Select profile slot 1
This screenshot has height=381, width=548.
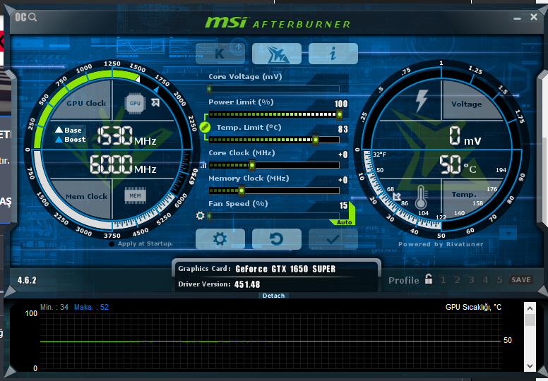pos(443,279)
